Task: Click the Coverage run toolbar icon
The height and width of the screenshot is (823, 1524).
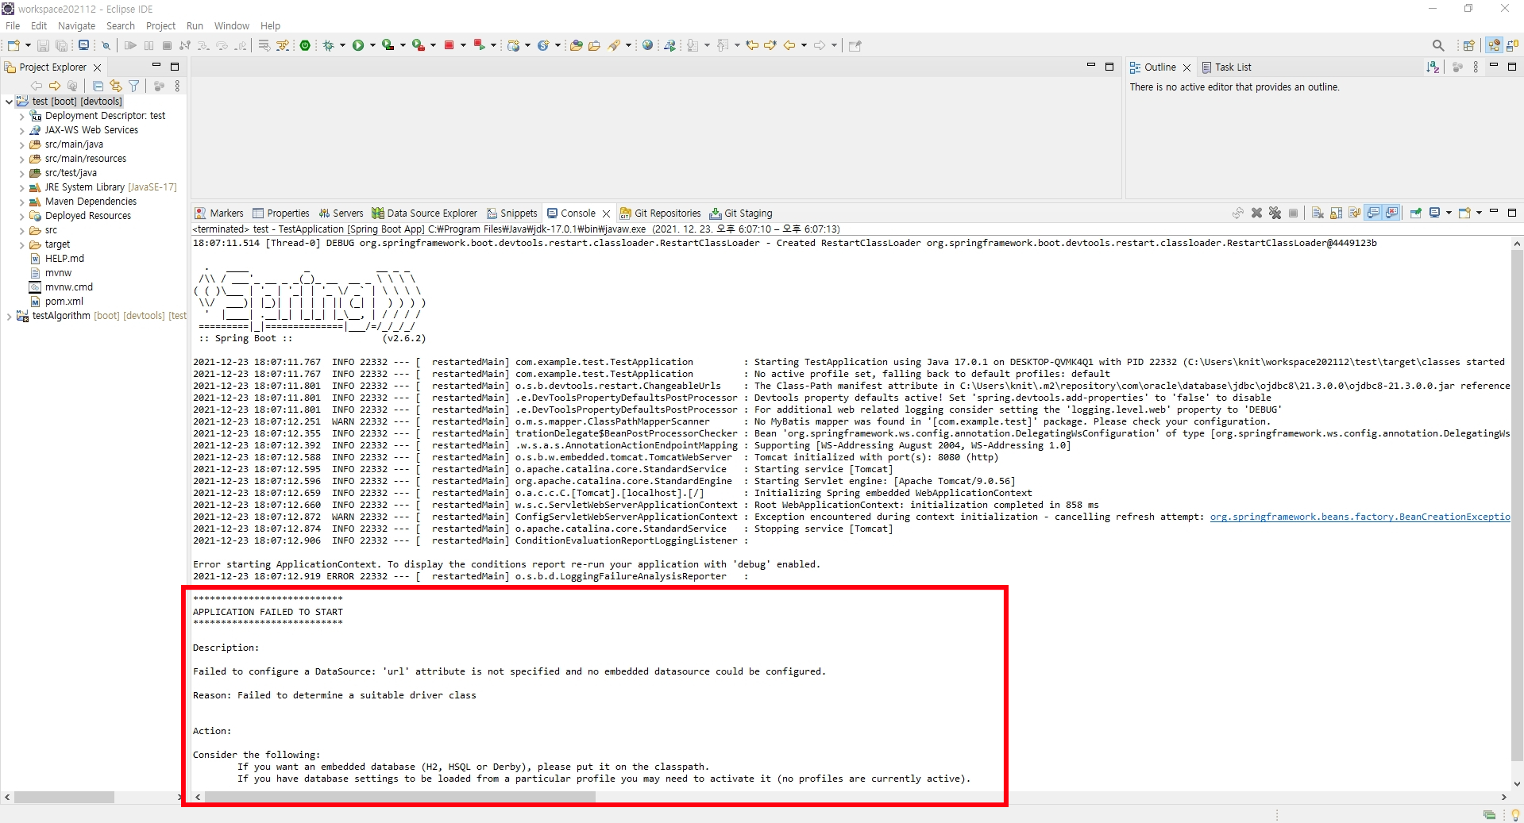Action: (388, 45)
